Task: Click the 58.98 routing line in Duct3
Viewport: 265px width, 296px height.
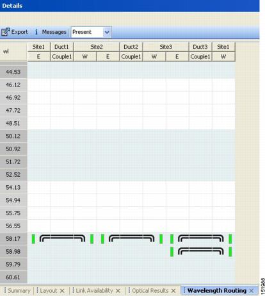Action: point(201,251)
